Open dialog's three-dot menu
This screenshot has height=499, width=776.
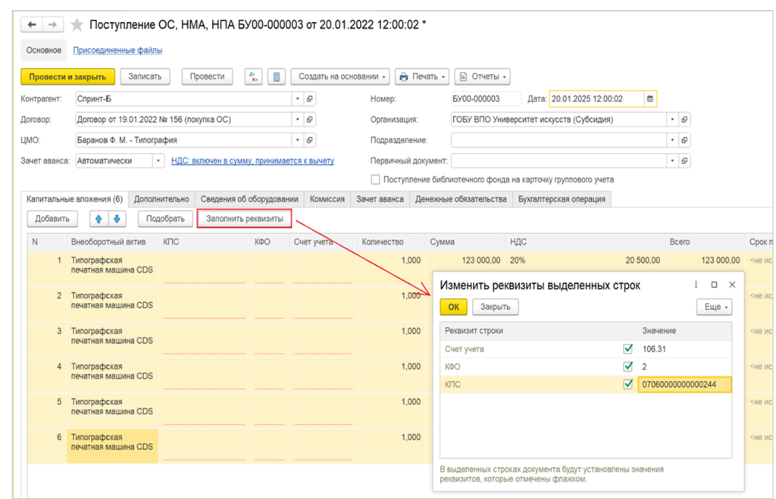[x=696, y=285]
